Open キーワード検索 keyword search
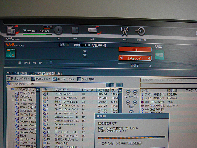 tap(64, 79)
